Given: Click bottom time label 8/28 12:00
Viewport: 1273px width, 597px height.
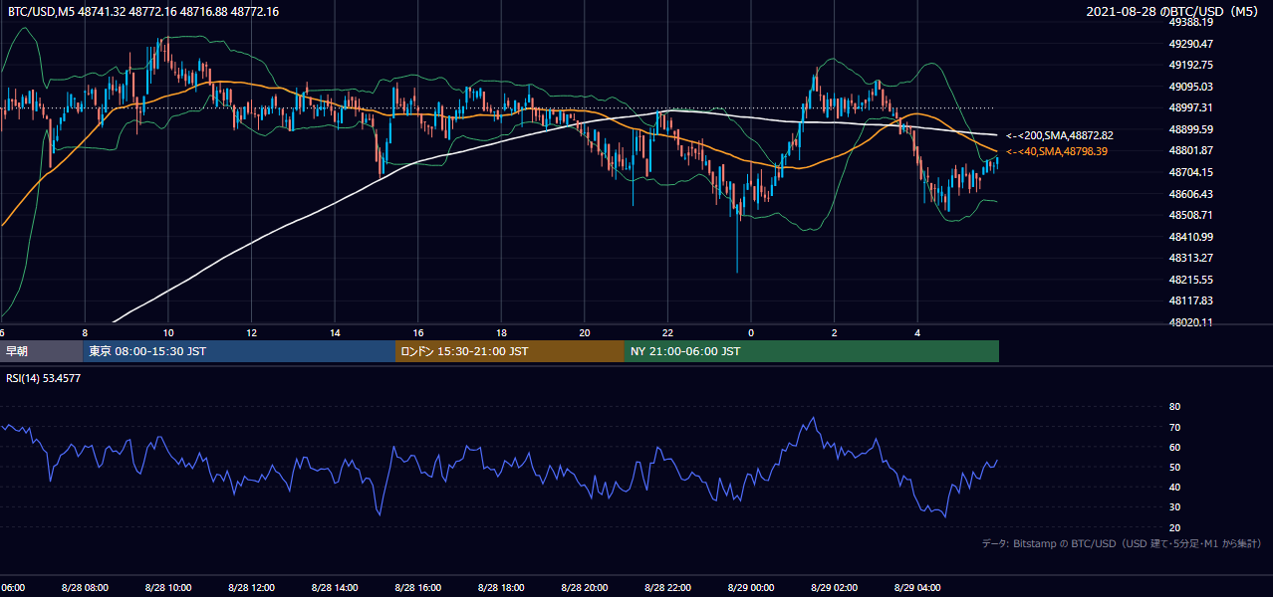Looking at the screenshot, I should pos(252,587).
